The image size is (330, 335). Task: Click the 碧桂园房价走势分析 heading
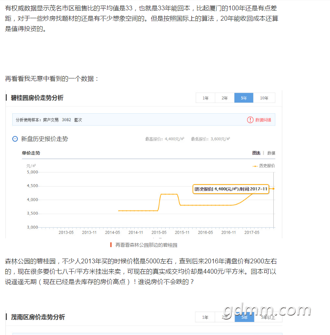(x=37, y=98)
